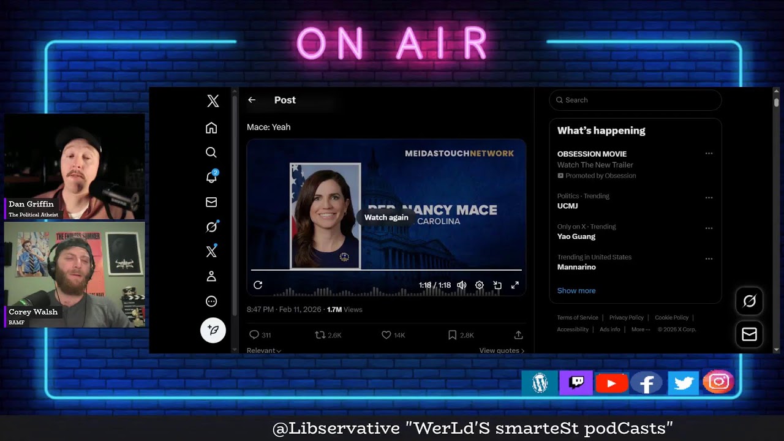784x441 pixels.
Task: Open video settings gear icon
Action: point(480,285)
